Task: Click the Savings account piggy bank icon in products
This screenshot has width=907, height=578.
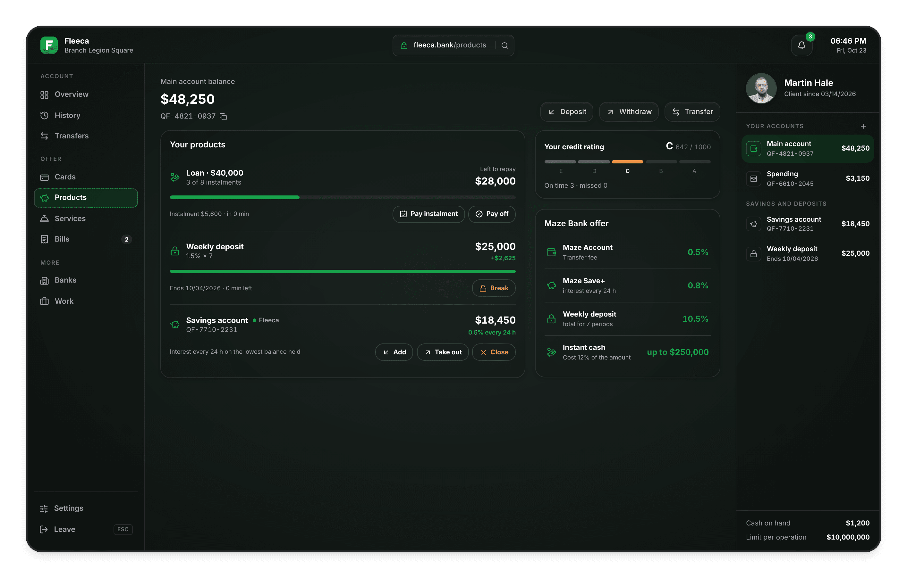Action: point(175,324)
